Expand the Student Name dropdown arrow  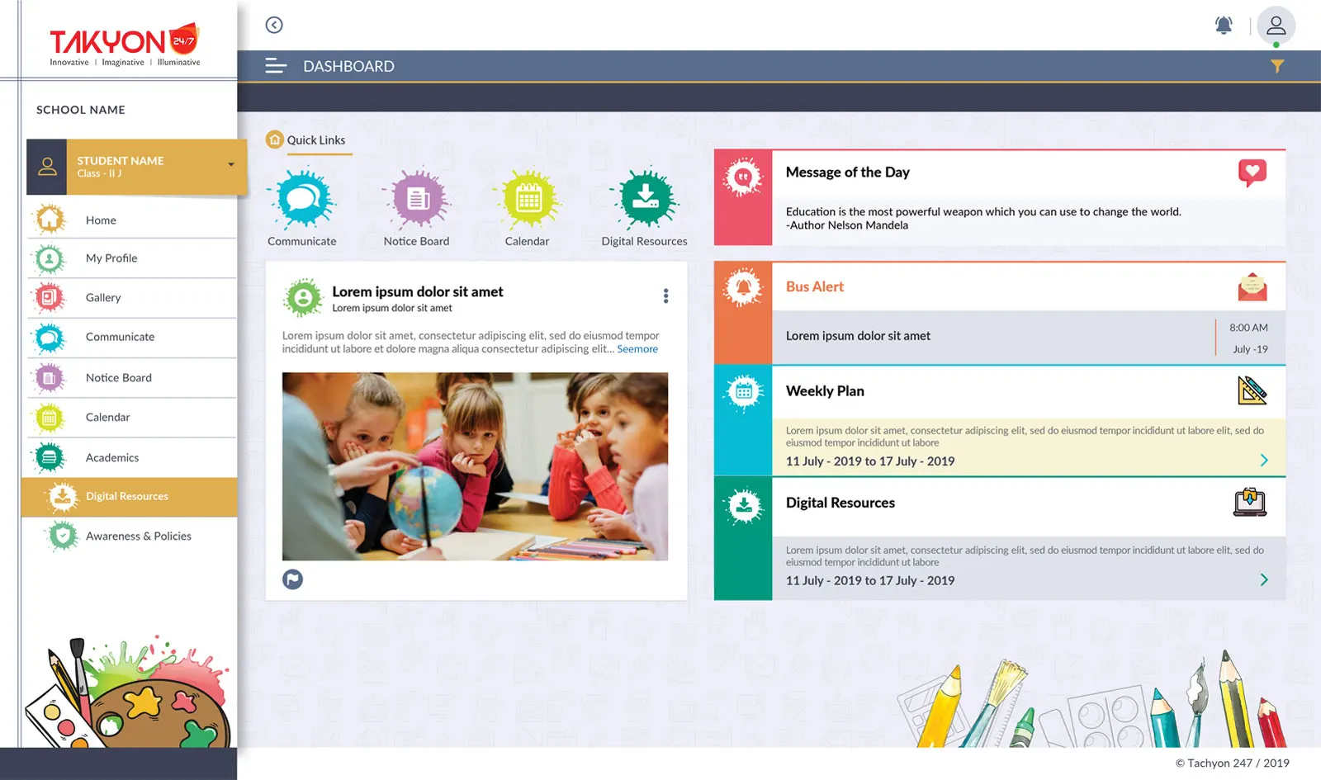click(231, 164)
